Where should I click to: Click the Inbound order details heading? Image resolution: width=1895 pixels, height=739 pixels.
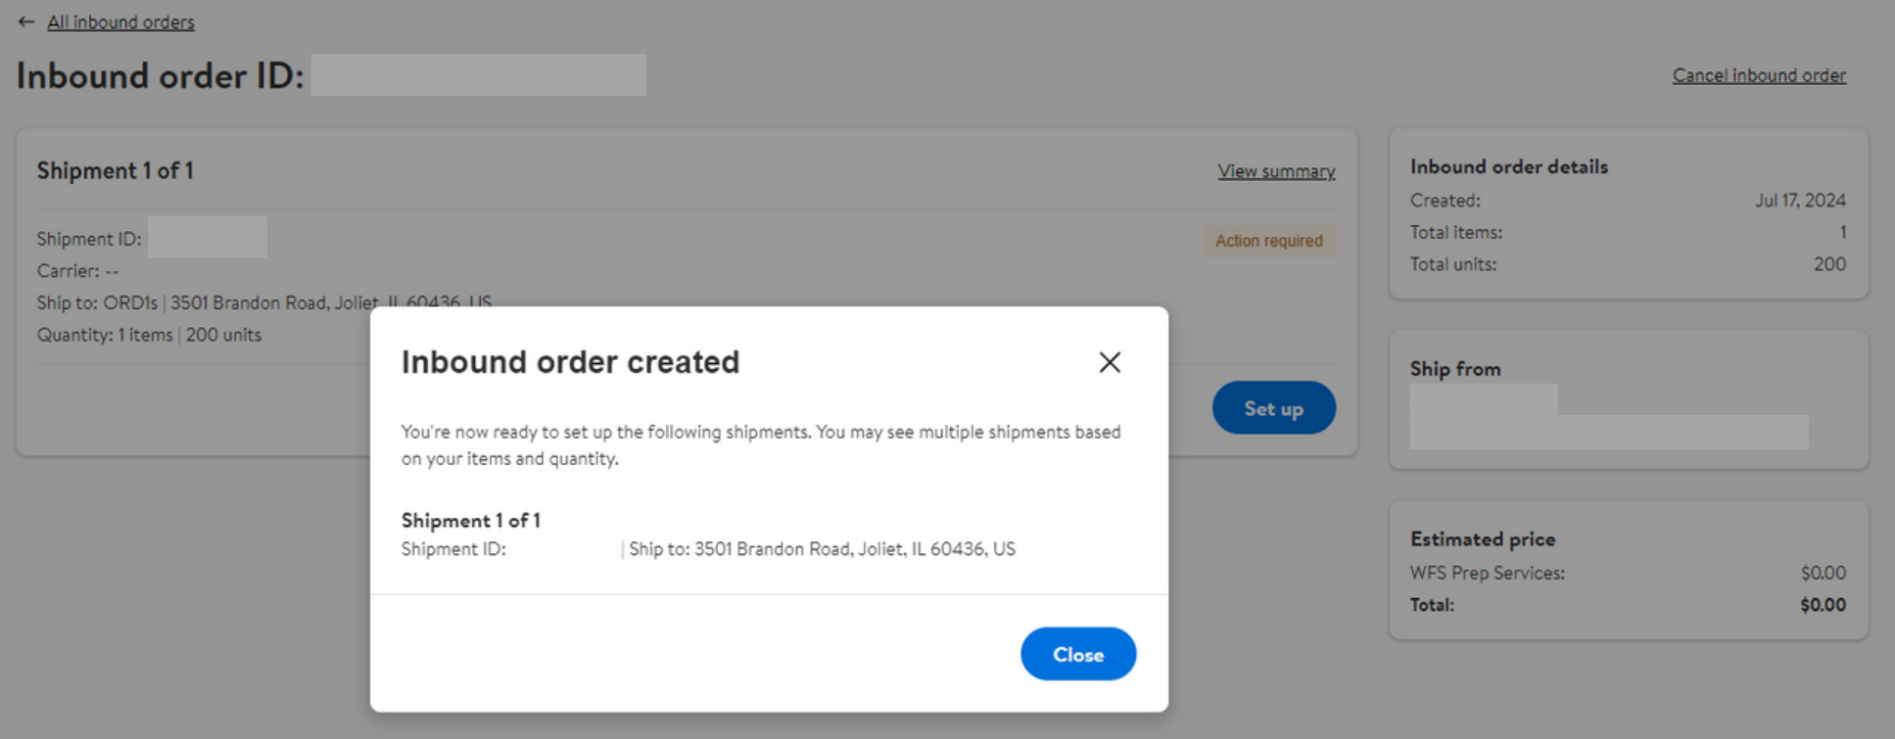[1509, 166]
